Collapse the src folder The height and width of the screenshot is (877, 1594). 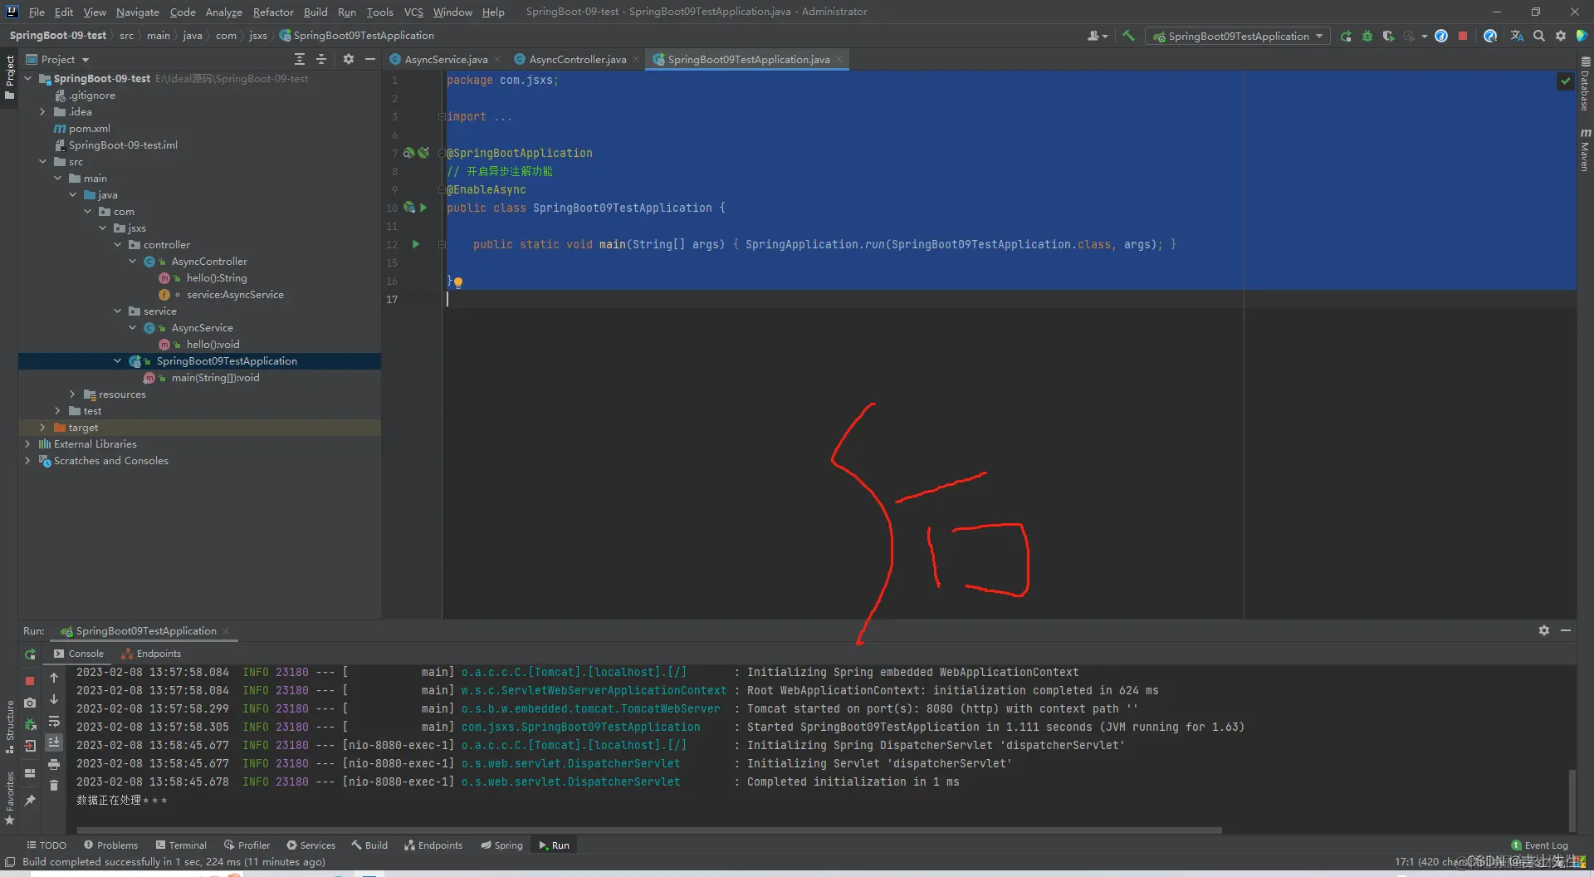pos(42,162)
